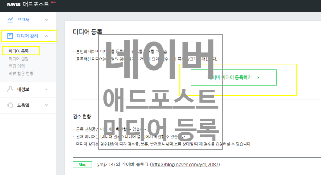Click the 도움말 headset icon

(x=10, y=105)
